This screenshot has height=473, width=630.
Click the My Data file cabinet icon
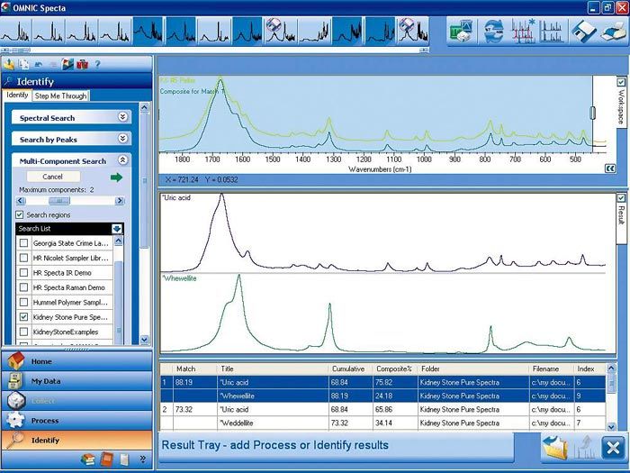(15, 380)
